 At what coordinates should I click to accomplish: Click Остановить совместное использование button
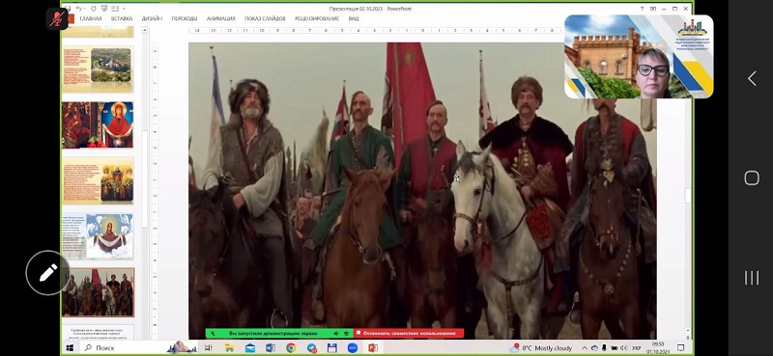[x=409, y=334]
